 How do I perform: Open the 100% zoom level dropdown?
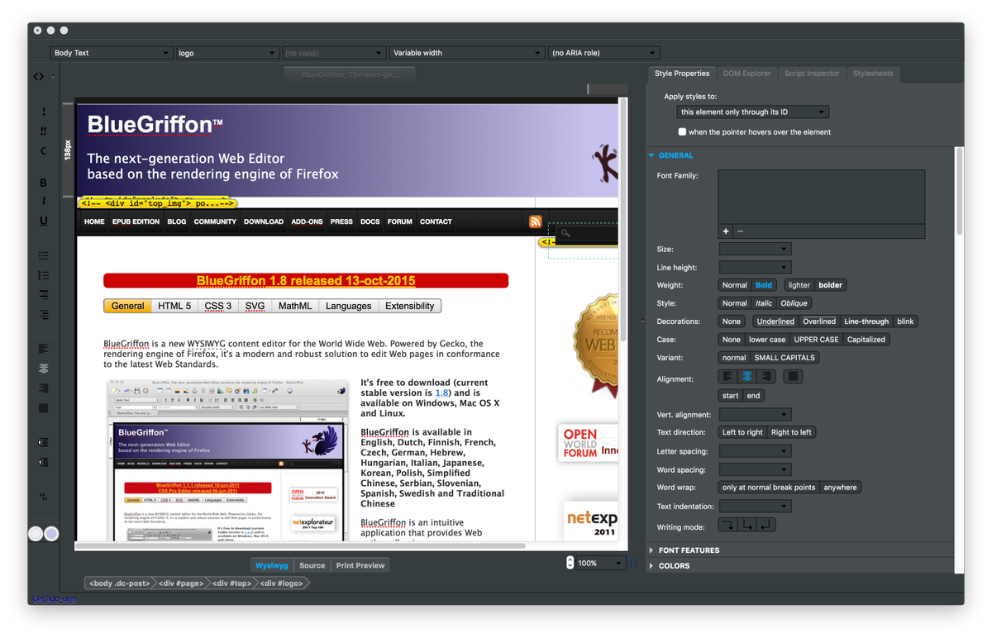tap(601, 563)
